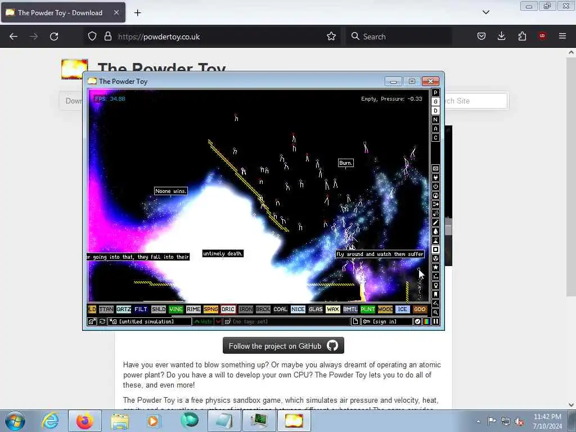Select the PLNT element
The width and height of the screenshot is (576, 432).
point(367,309)
